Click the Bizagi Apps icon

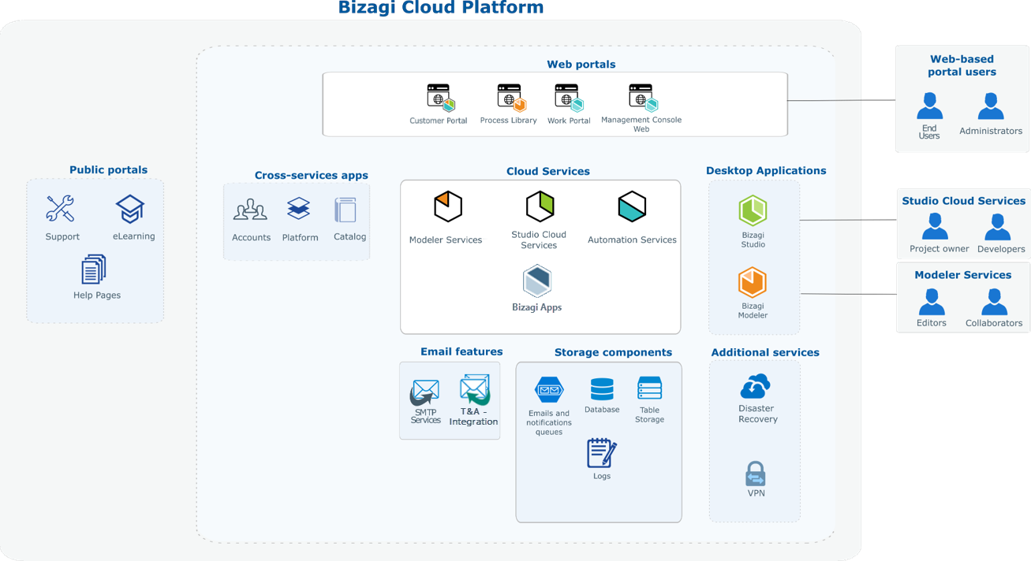537,281
